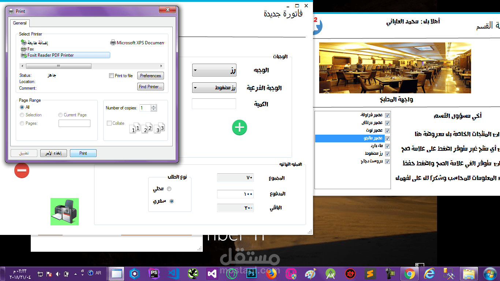The image size is (500, 281).
Task: Open PhpStorm from the taskbar
Action: coord(154,273)
